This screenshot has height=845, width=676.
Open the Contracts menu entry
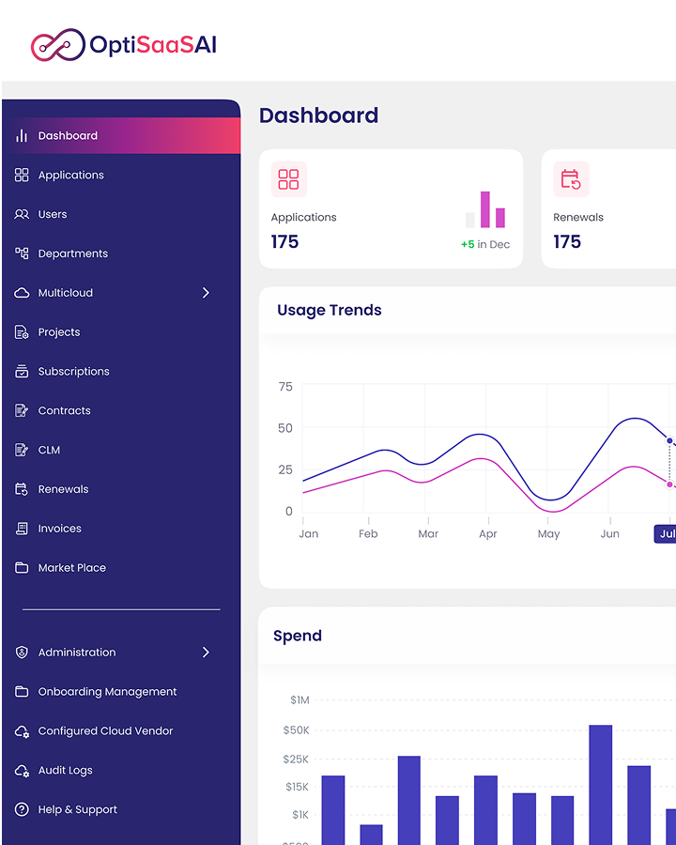[x=121, y=410]
